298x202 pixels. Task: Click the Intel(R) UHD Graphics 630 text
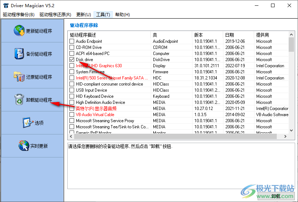point(99,66)
